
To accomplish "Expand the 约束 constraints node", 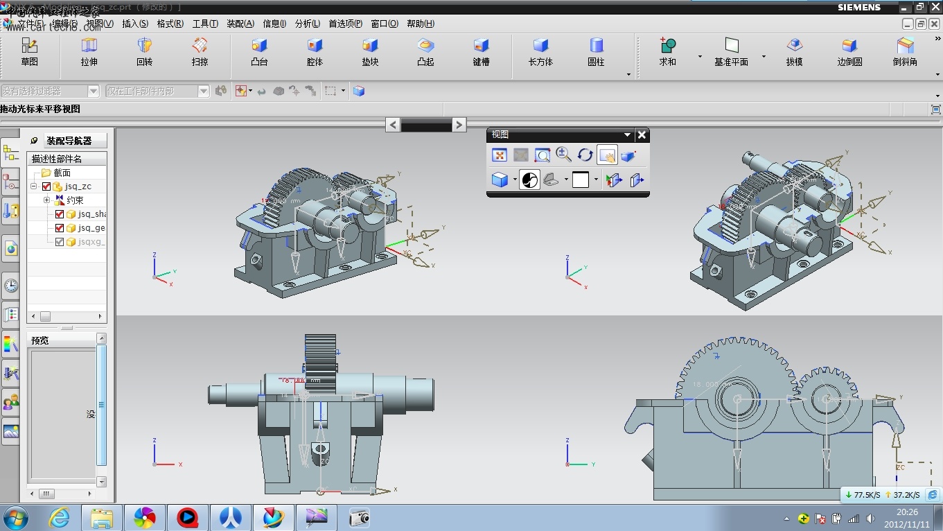I will (x=46, y=200).
